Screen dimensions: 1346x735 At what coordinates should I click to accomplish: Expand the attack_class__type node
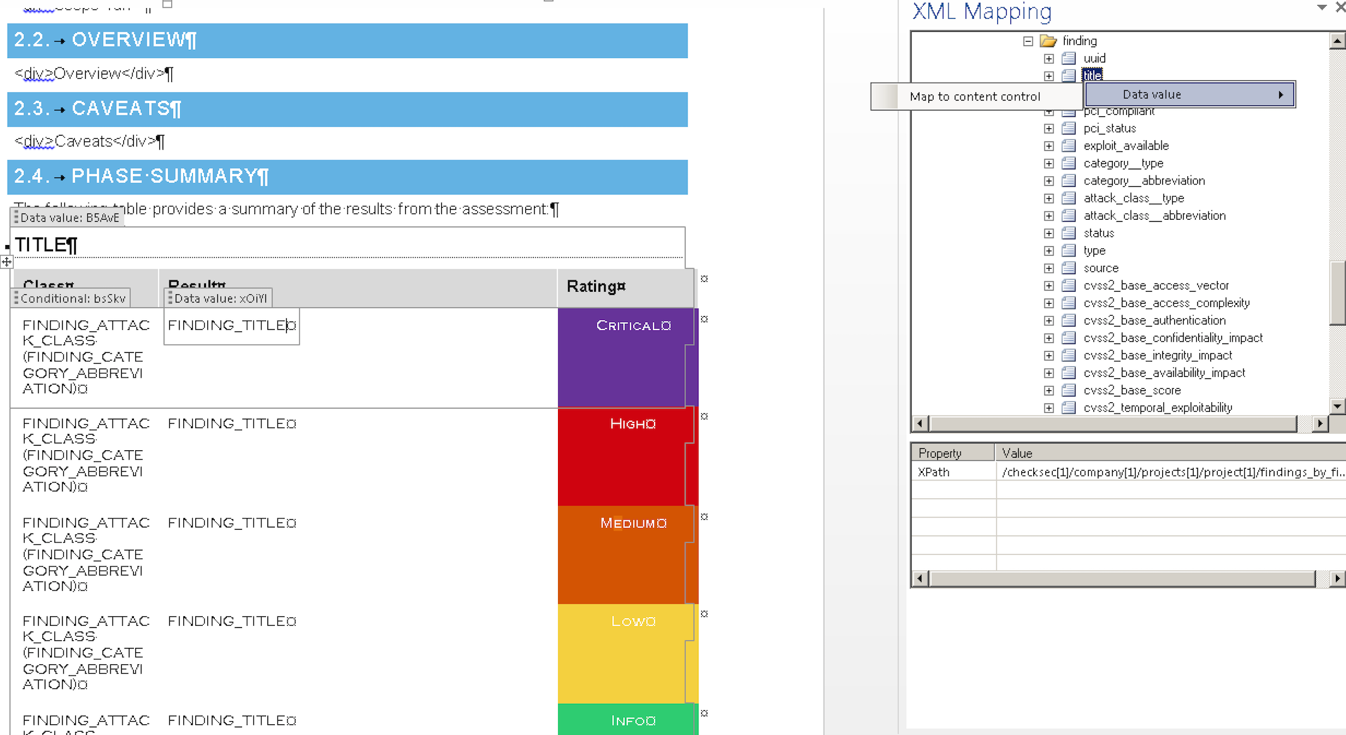point(1049,198)
